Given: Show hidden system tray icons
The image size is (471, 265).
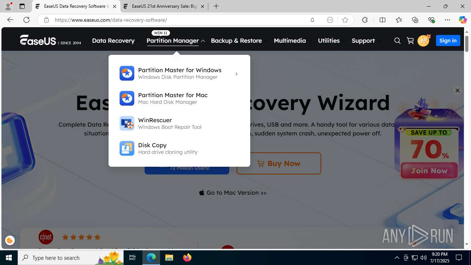Looking at the screenshot, I should tap(397, 258).
